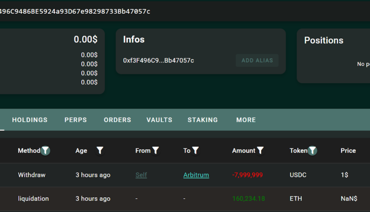Follow the Arbitrum destination link
The image size is (370, 212).
[x=196, y=175]
